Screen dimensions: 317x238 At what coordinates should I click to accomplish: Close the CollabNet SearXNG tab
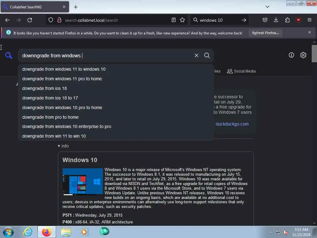point(64,7)
